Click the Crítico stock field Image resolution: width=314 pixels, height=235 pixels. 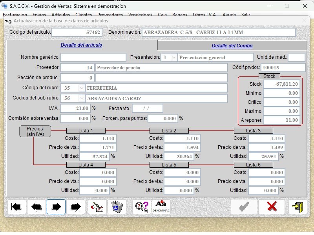tap(281, 102)
